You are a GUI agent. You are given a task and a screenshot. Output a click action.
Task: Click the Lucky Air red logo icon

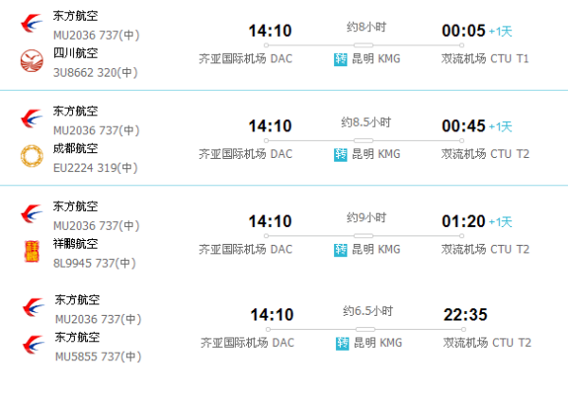pyautogui.click(x=31, y=252)
